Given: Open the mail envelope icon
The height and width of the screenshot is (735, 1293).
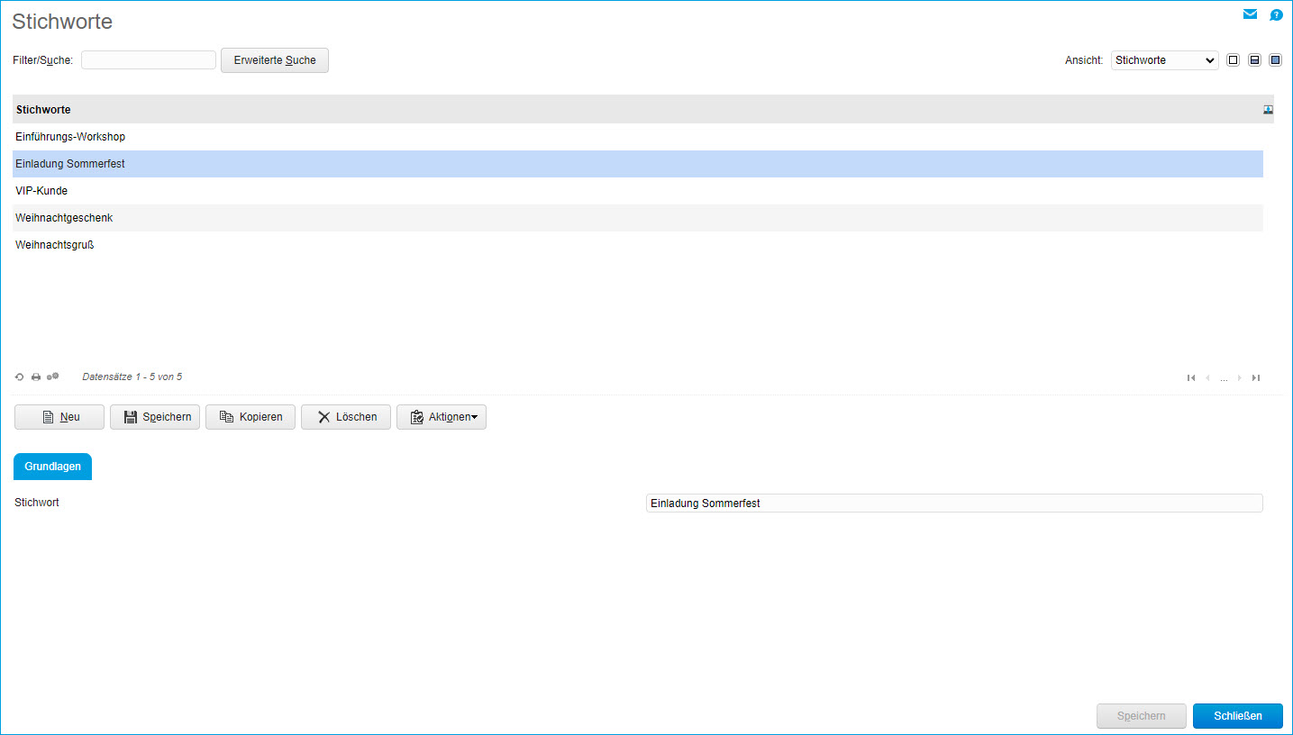Looking at the screenshot, I should click(1250, 14).
